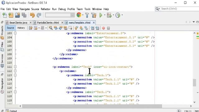Click the Profile Project clock icon
This screenshot has height=112, width=199.
point(118,15)
